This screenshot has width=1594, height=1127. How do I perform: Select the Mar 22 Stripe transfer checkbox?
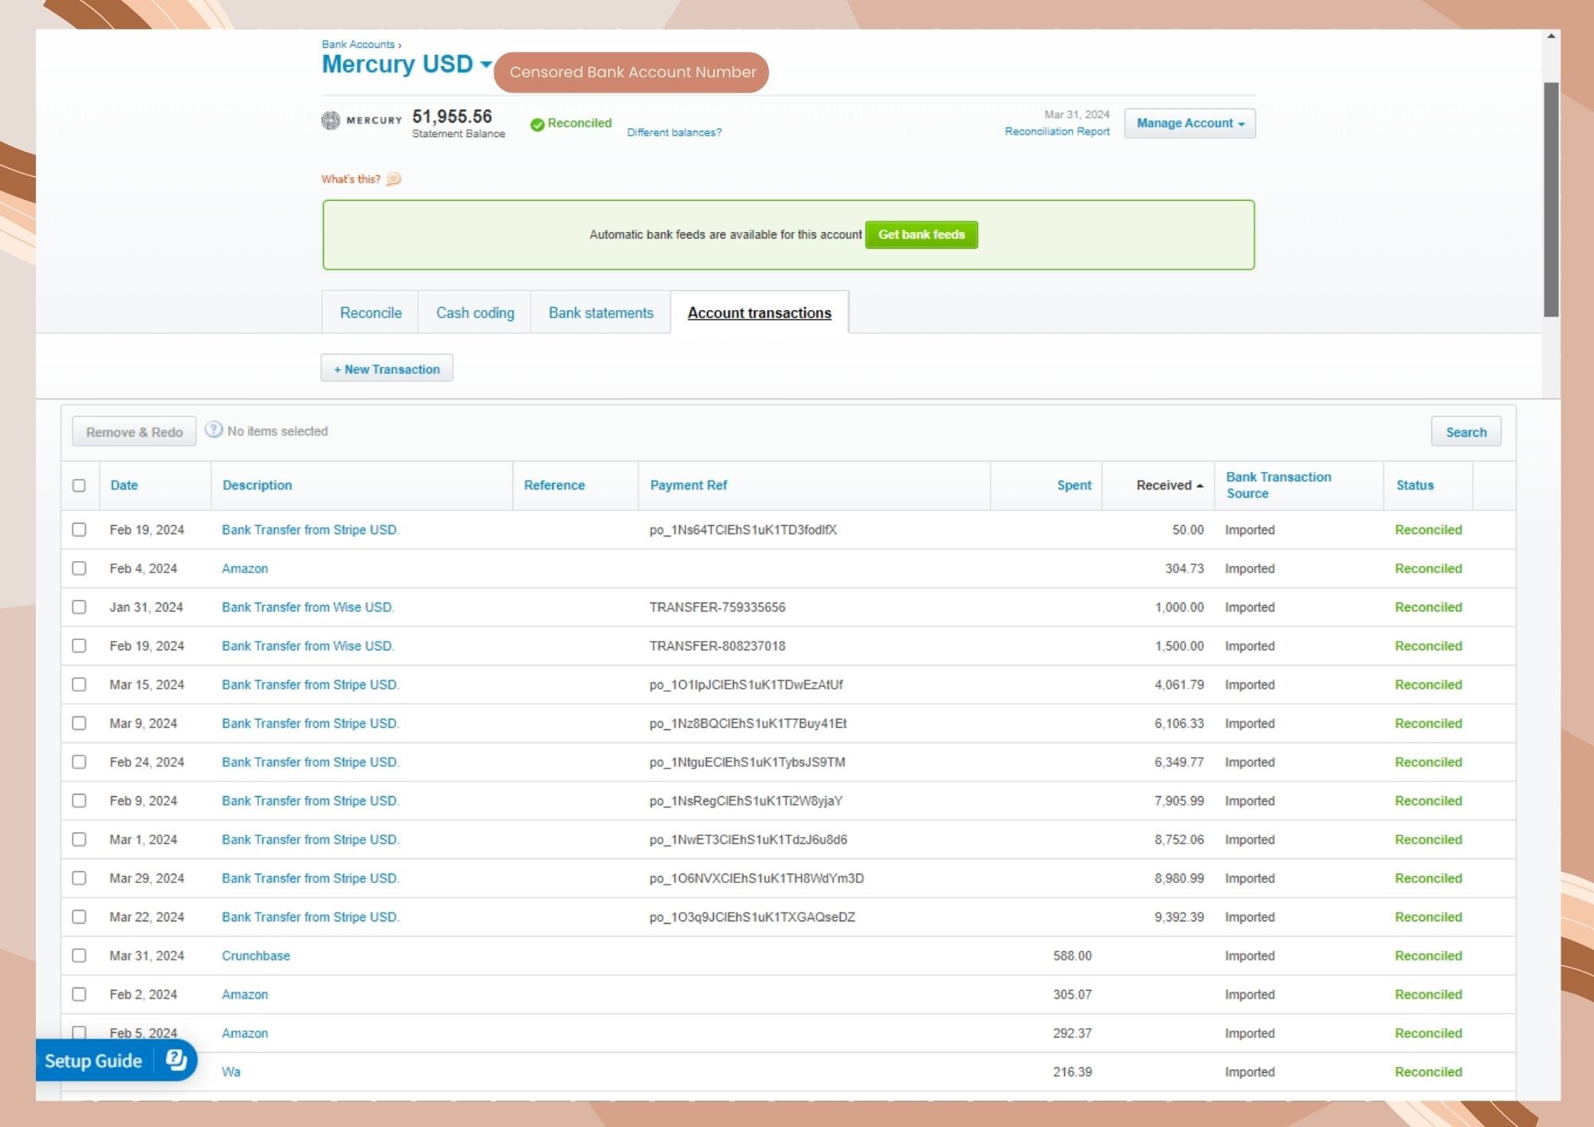coord(79,917)
